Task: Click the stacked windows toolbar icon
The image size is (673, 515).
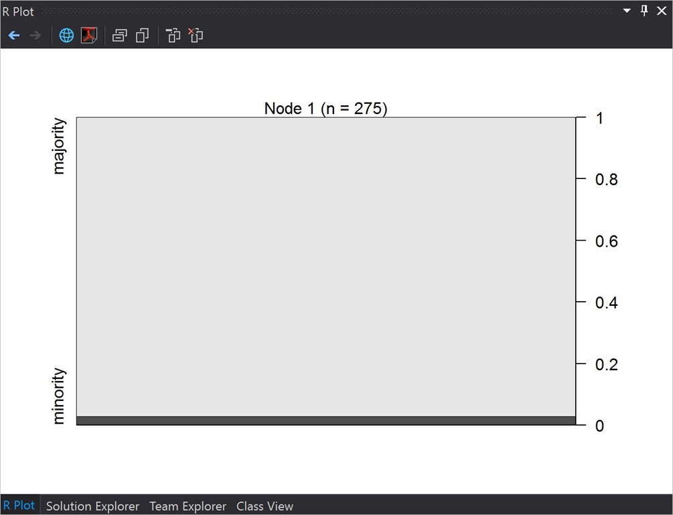Action: (x=120, y=36)
